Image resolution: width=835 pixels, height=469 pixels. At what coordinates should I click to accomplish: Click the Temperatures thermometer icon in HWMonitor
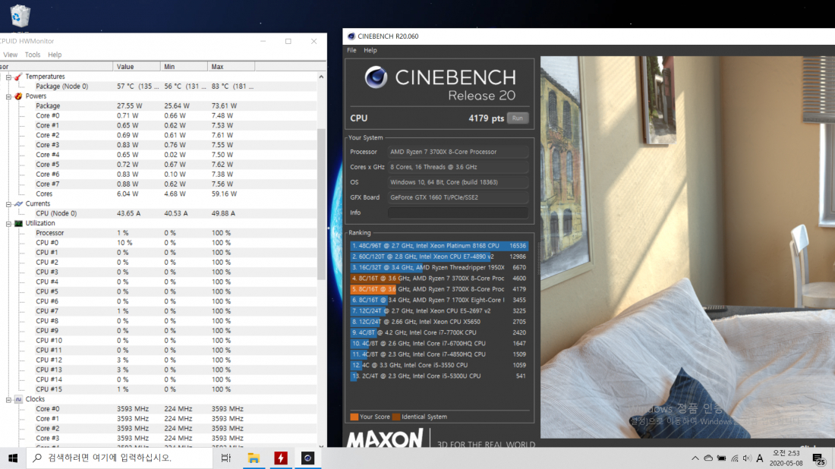pos(19,77)
